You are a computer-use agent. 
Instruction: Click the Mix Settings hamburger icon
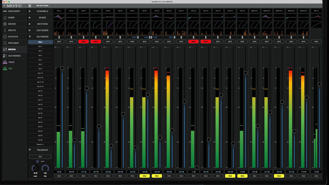tap(30, 6)
